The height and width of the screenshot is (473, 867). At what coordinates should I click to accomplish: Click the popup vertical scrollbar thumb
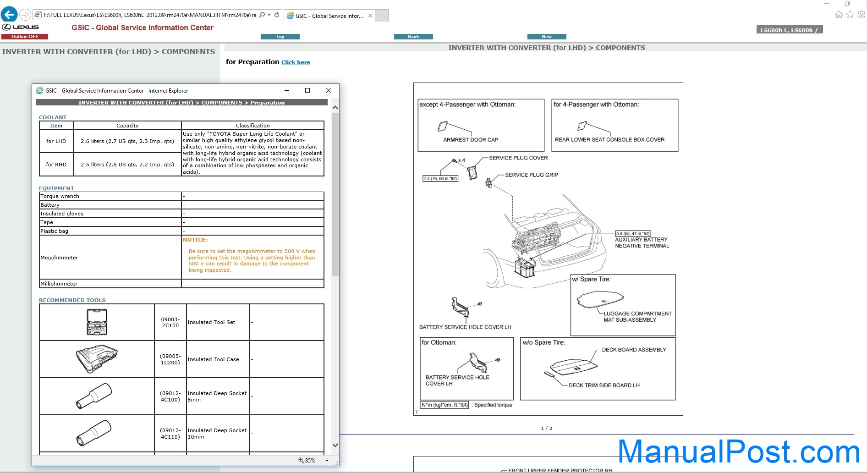tap(335, 195)
